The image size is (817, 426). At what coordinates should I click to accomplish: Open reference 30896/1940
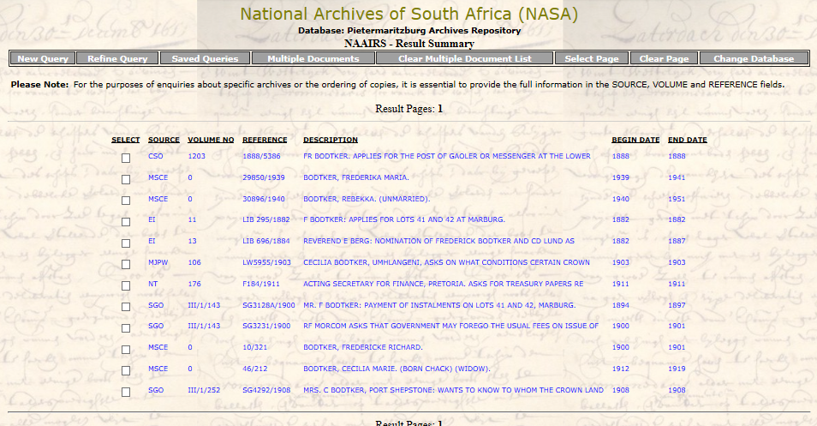tap(264, 199)
